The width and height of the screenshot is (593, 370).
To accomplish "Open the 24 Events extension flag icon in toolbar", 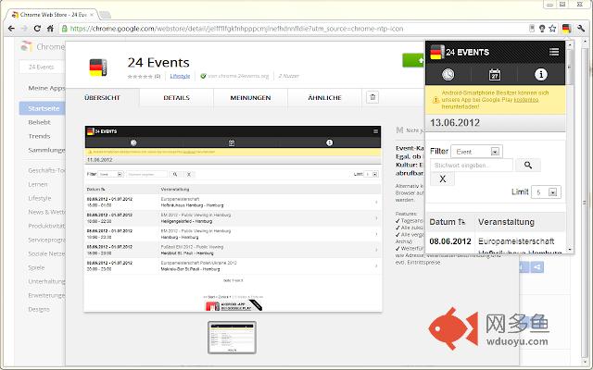I will pyautogui.click(x=566, y=29).
